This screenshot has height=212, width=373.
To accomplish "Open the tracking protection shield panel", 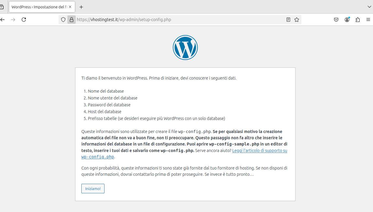I will (x=63, y=20).
